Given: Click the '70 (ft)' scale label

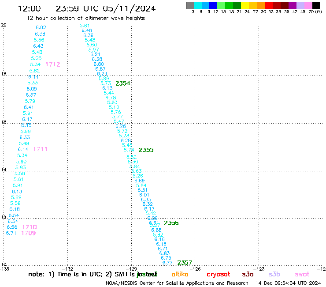Looking at the screenshot, I should 315,11.
